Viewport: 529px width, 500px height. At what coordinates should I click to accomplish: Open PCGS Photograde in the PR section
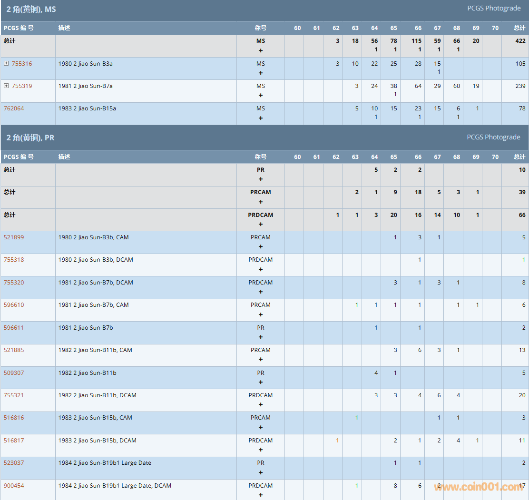[x=493, y=137]
